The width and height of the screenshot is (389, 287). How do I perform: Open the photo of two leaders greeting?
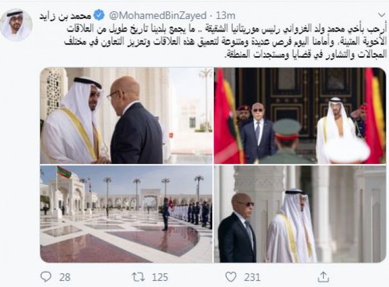[126, 116]
